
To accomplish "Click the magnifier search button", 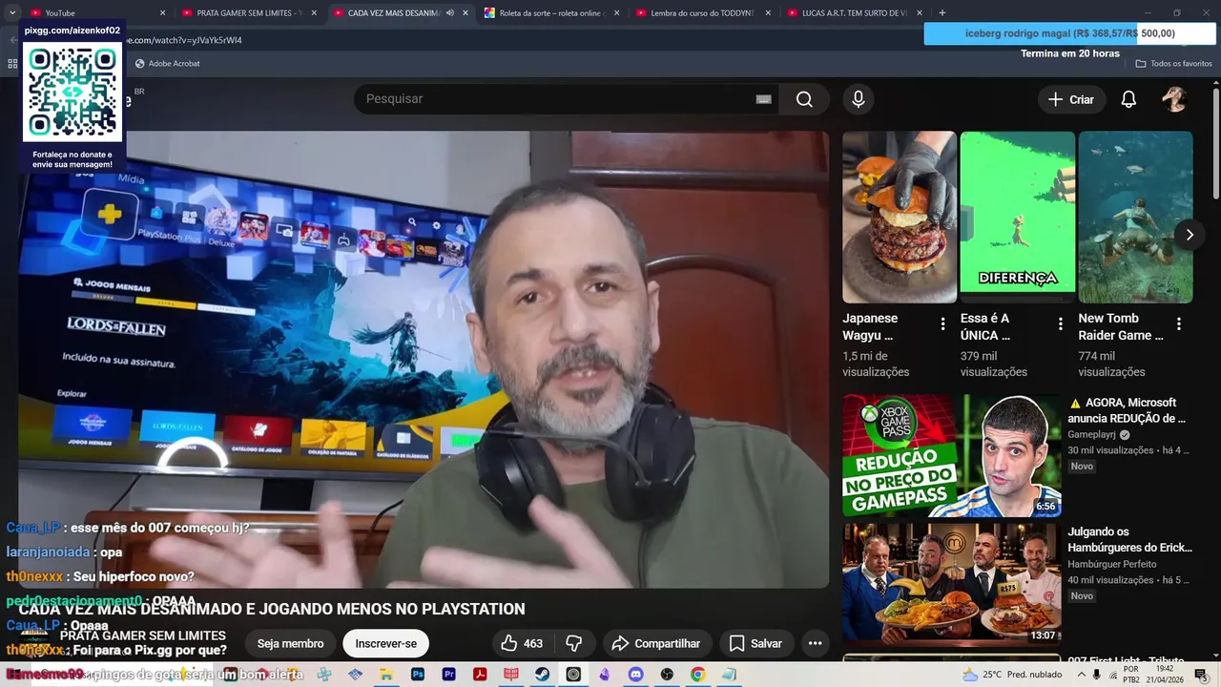I will point(804,99).
